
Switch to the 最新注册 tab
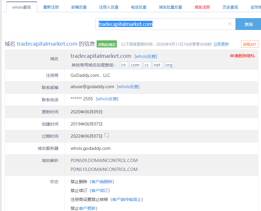tap(51, 7)
